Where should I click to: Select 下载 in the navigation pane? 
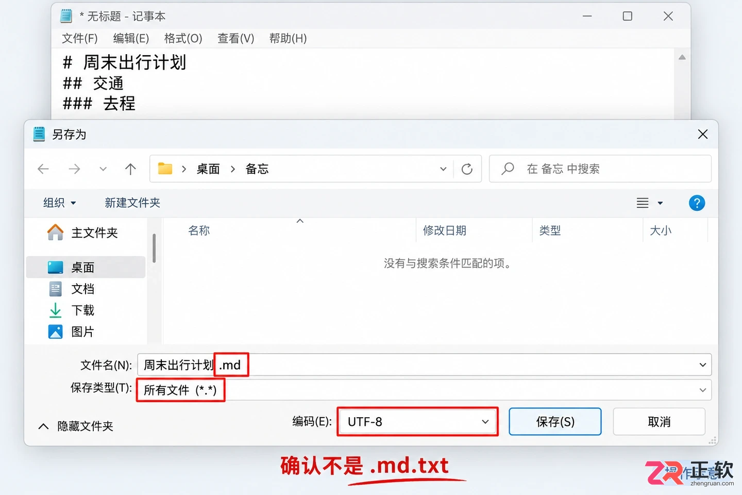(x=86, y=310)
